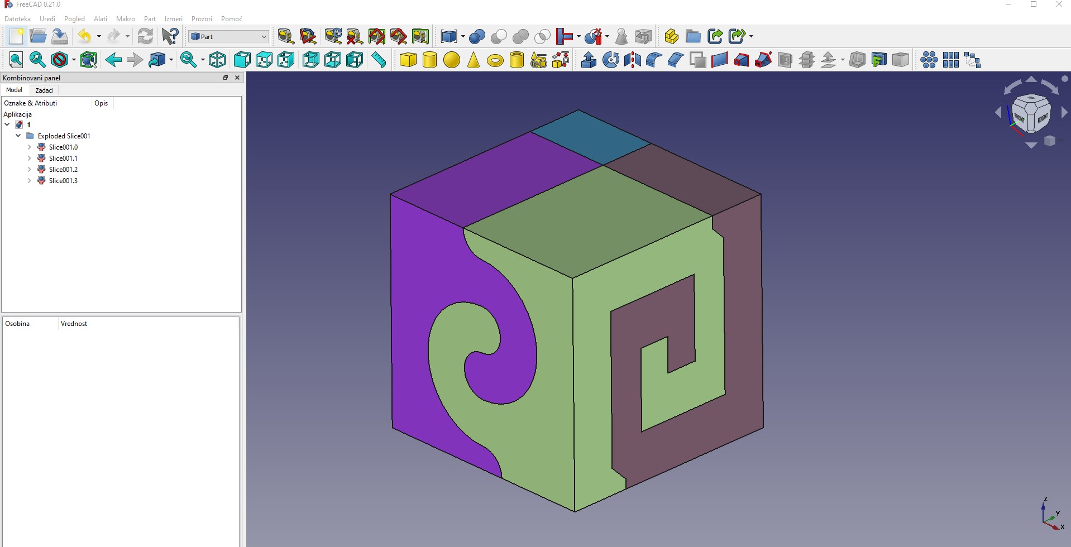The image size is (1071, 547).
Task: Expand the Slice001.0 tree node
Action: pyautogui.click(x=30, y=147)
